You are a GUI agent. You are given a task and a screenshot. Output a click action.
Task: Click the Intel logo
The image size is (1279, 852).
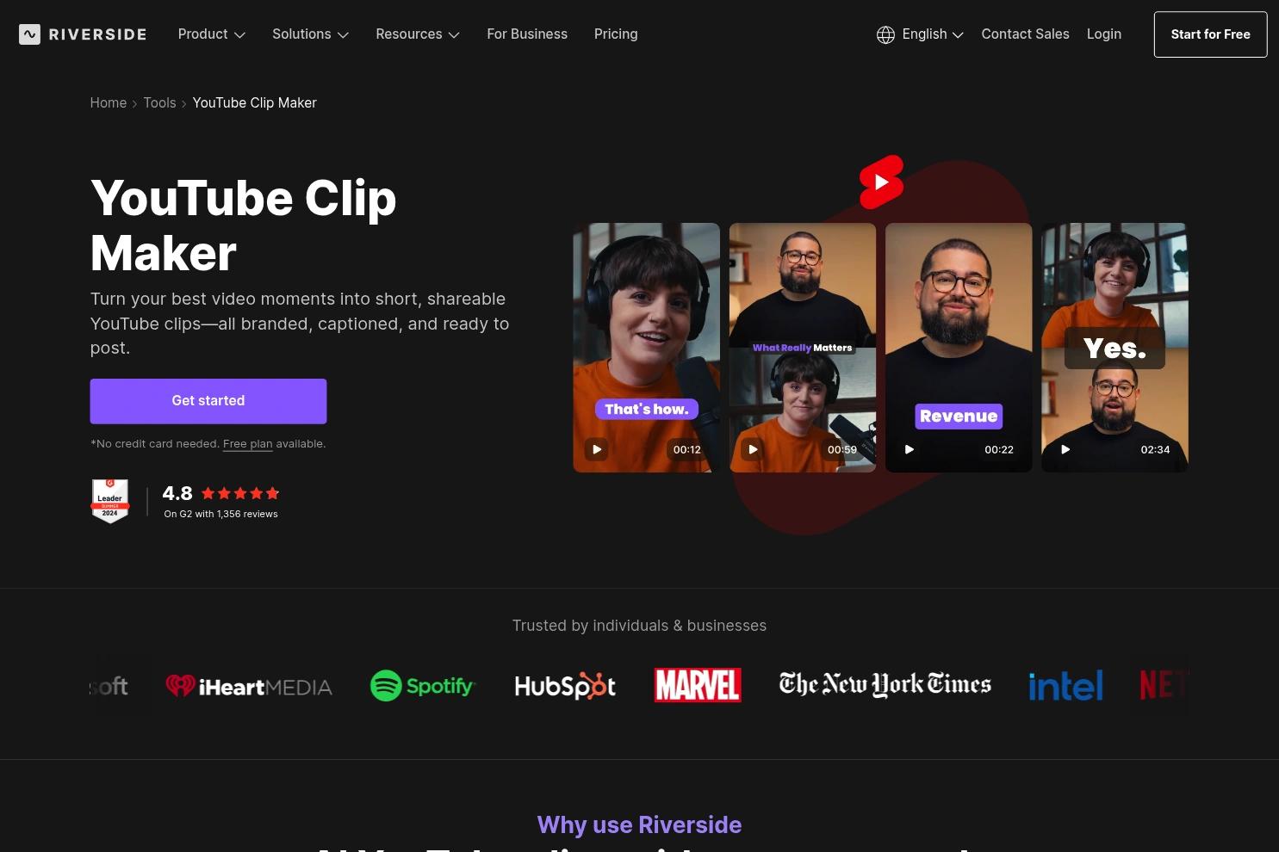point(1065,686)
